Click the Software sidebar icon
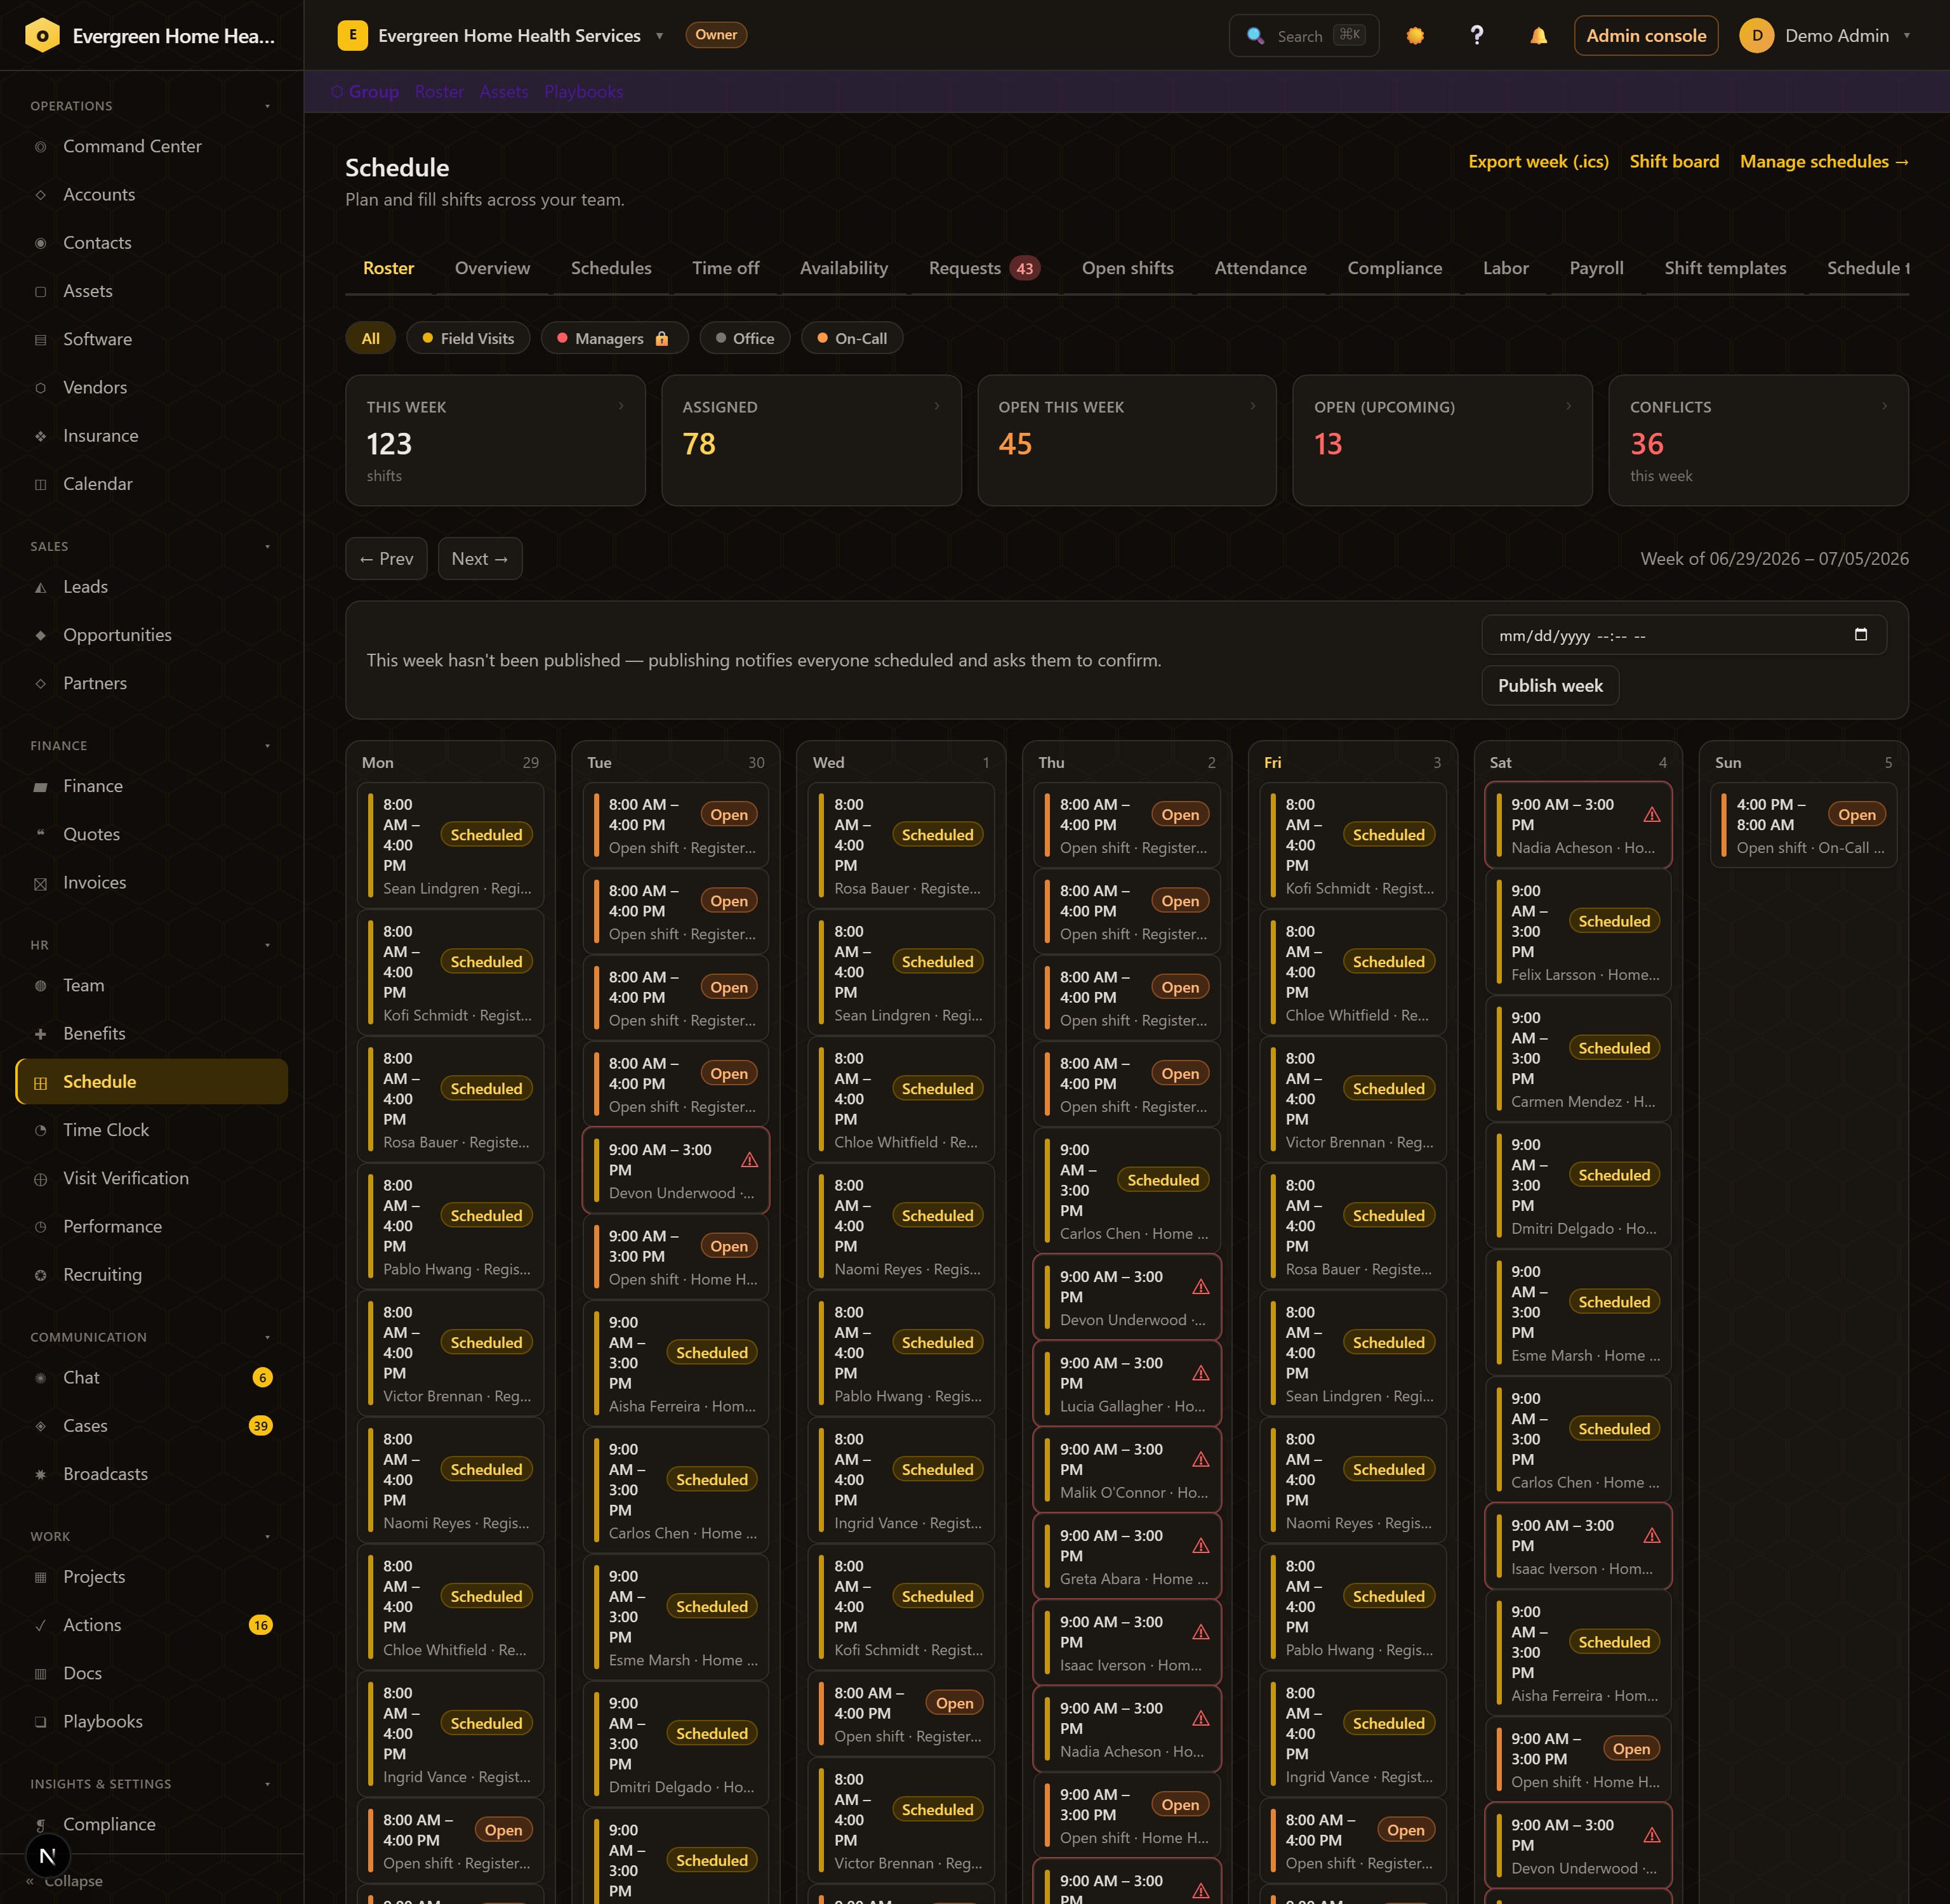This screenshot has width=1950, height=1904. click(x=40, y=340)
